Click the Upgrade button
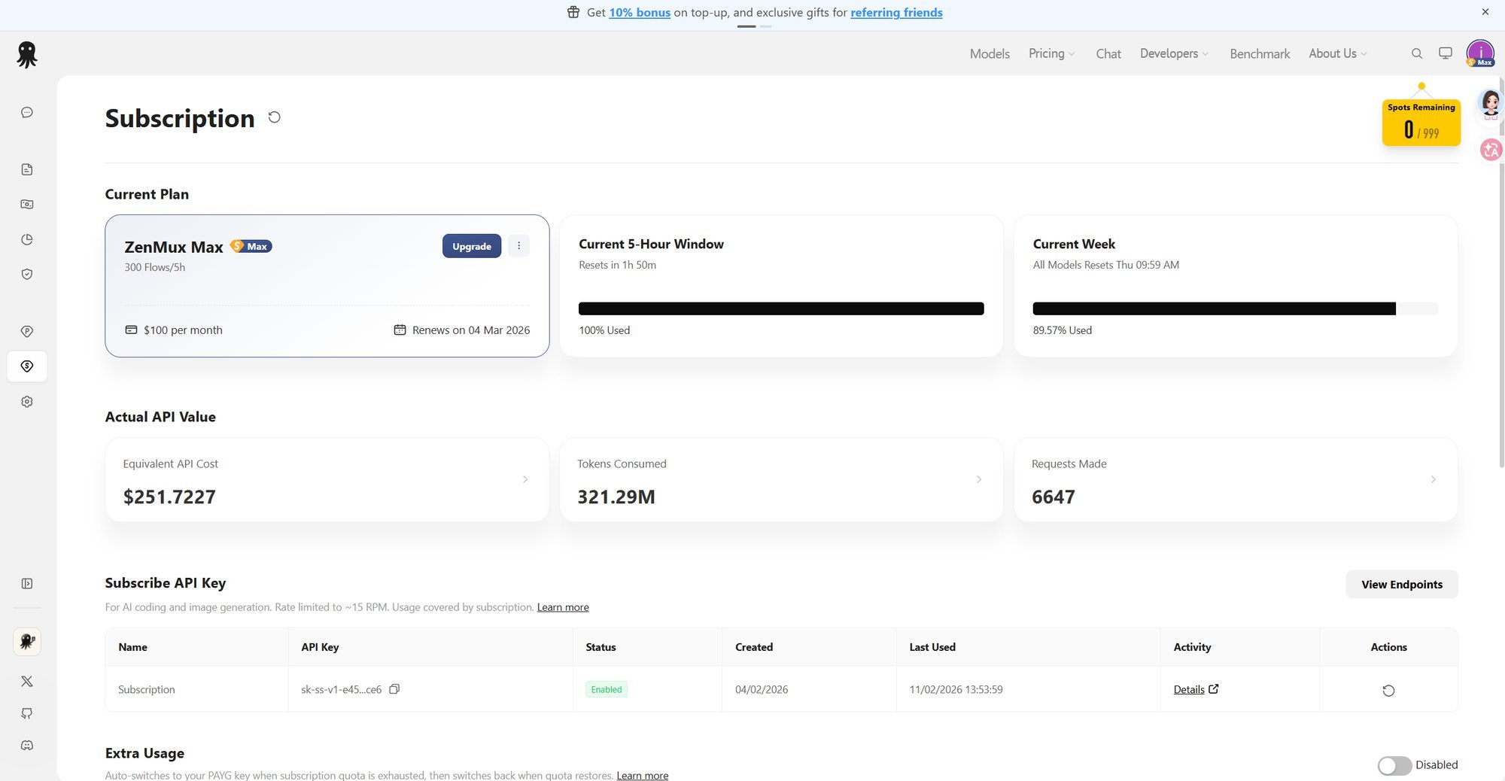This screenshot has height=781, width=1505. 472,246
